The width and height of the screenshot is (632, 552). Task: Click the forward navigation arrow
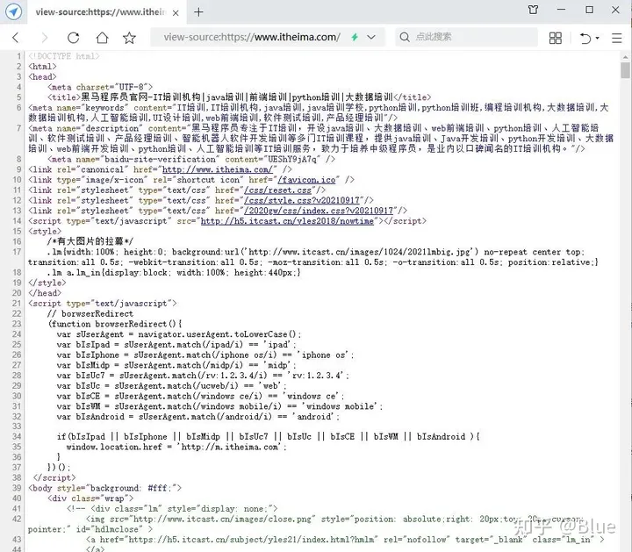coord(44,38)
